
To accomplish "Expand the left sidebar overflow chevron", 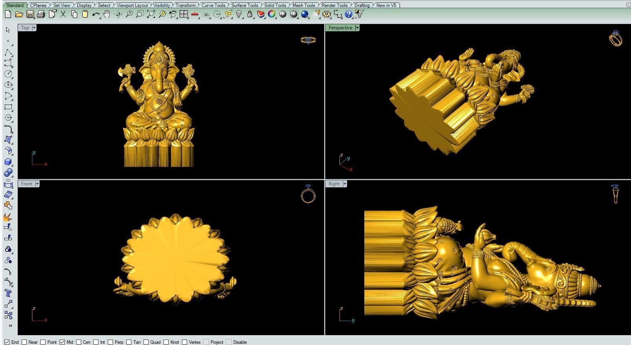I will click(x=10, y=325).
